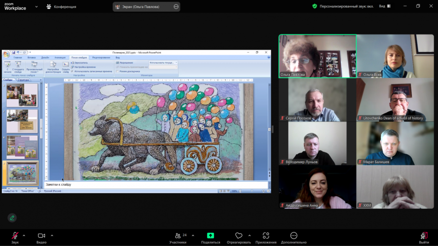Switch to the Структура outline tab
This screenshot has width=438, height=246.
pyautogui.click(x=23, y=80)
